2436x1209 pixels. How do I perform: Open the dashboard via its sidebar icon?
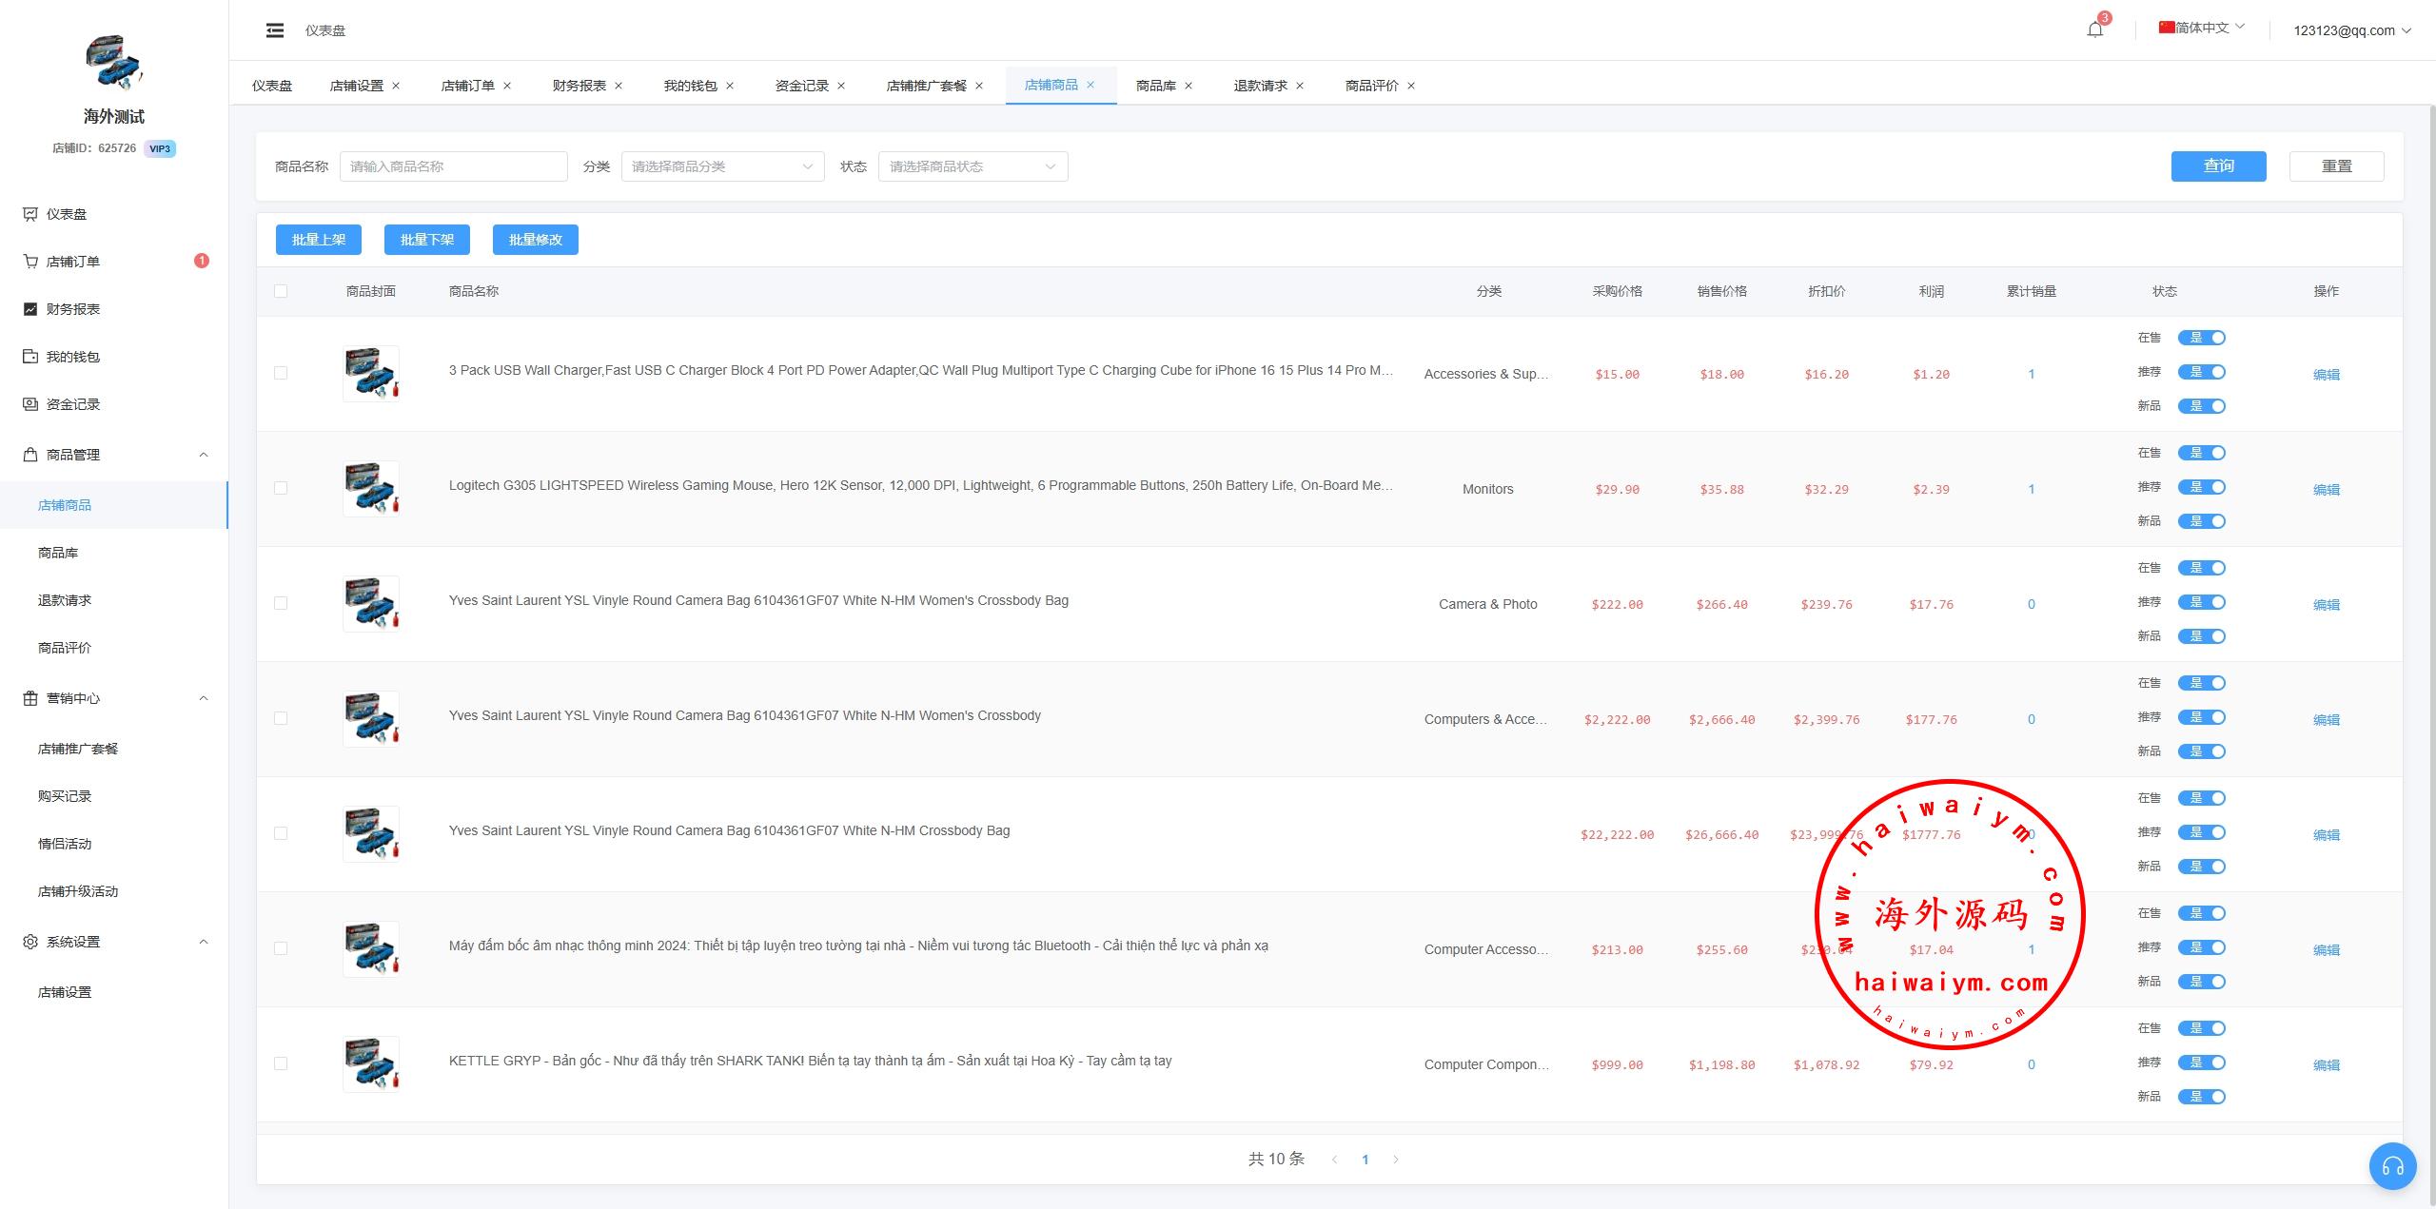(x=30, y=214)
